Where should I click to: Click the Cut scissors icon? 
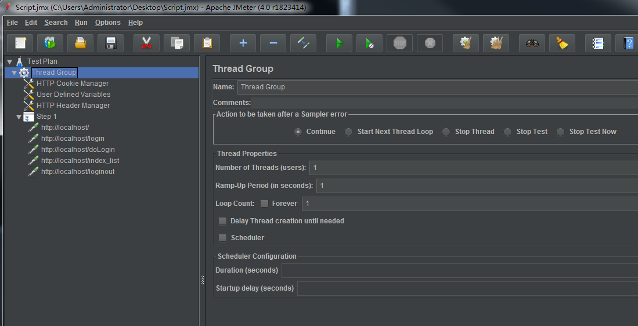tap(146, 43)
